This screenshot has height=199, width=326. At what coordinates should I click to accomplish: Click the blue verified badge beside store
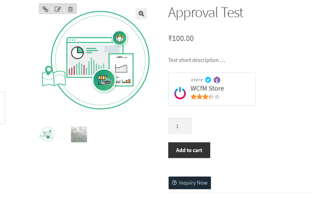point(208,80)
